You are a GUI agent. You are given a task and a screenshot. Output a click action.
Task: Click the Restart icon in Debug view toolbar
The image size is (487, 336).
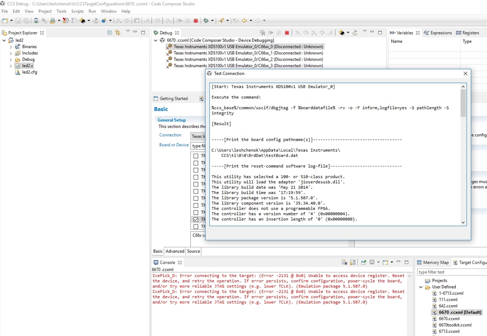pos(355,32)
